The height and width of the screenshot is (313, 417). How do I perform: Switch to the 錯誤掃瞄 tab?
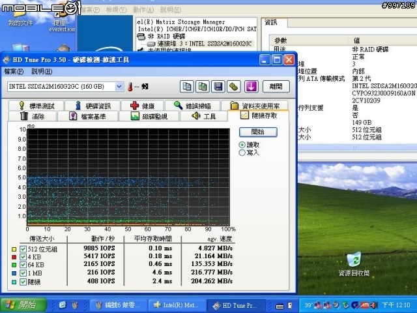[x=192, y=106]
